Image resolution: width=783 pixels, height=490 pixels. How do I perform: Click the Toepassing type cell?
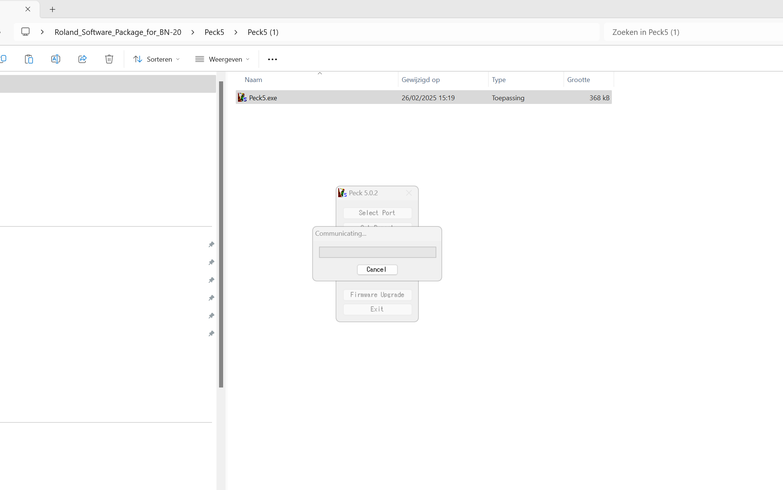pyautogui.click(x=508, y=98)
